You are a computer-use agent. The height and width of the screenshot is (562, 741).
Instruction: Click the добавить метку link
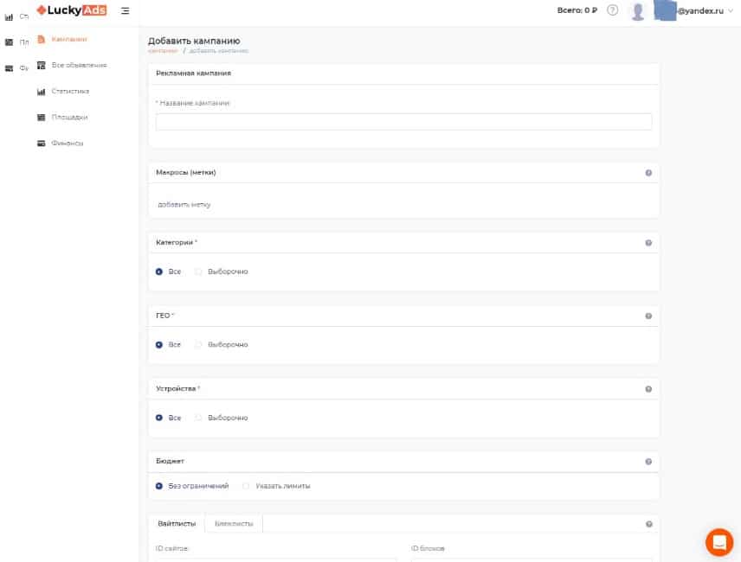[184, 205]
